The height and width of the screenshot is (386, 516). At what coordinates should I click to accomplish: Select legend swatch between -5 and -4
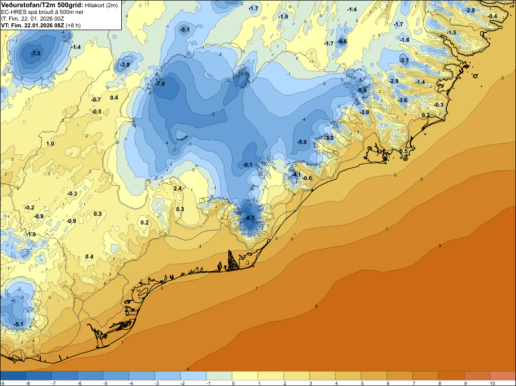116,376
